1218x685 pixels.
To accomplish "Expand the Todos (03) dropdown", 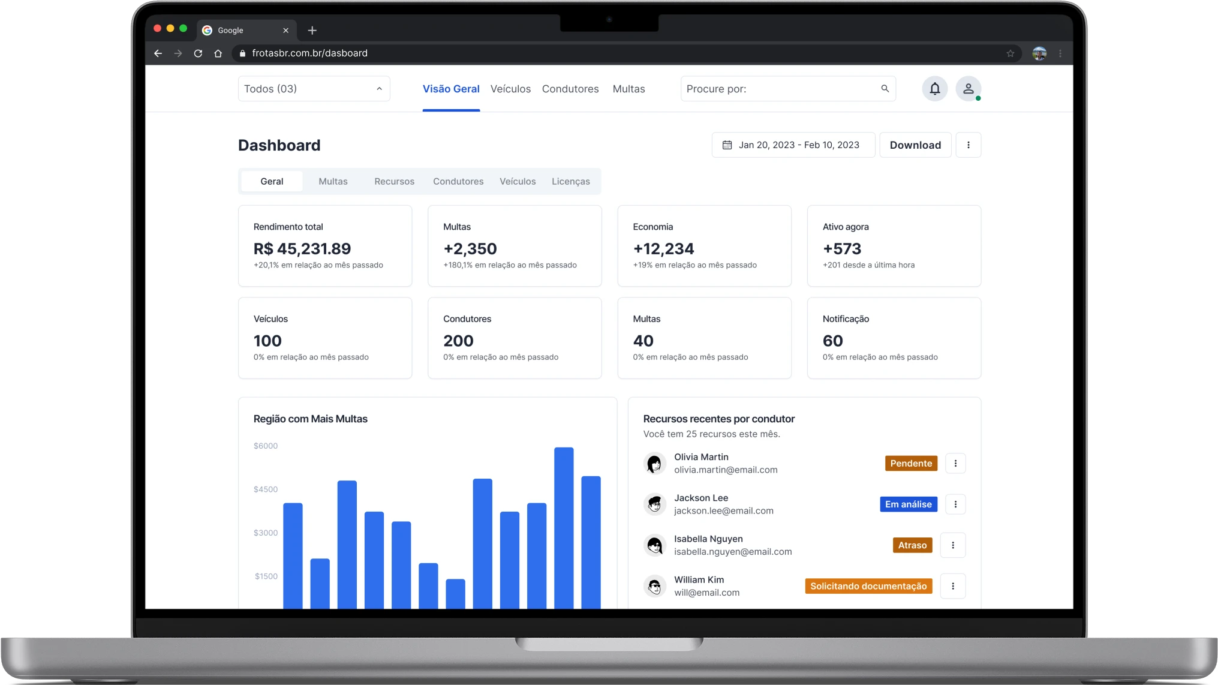I will 314,89.
